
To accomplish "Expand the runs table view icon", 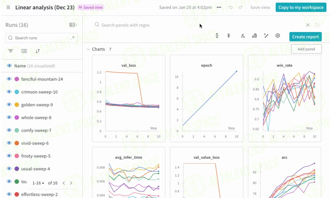I will [x=73, y=25].
